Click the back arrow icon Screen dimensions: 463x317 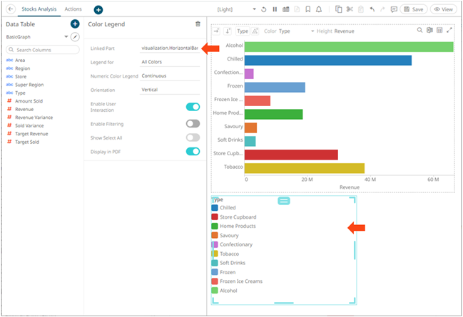click(x=10, y=9)
